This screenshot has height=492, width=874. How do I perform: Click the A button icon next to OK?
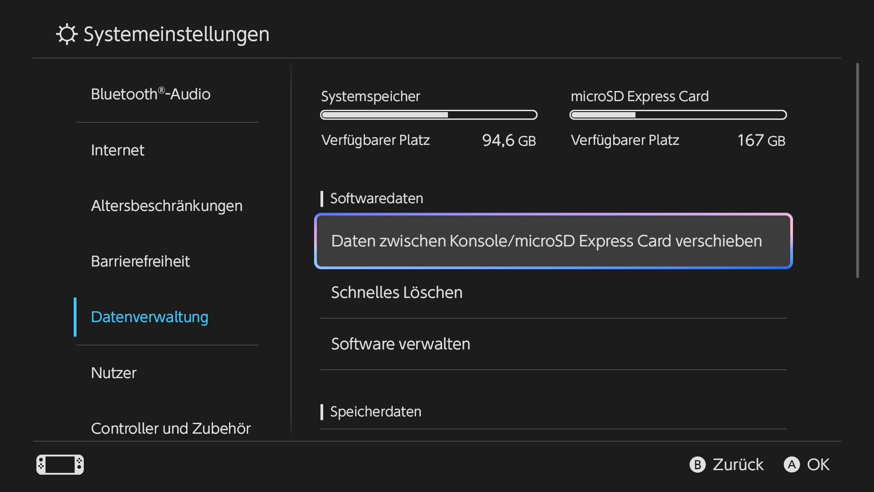point(792,465)
